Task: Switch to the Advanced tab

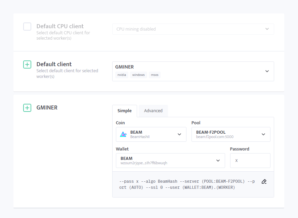Action: [153, 111]
